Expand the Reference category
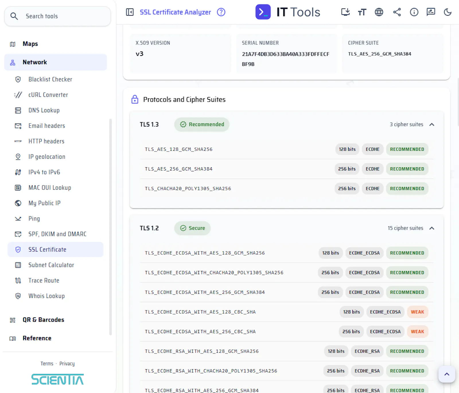Screen dimensions: 459x393 click(56, 338)
